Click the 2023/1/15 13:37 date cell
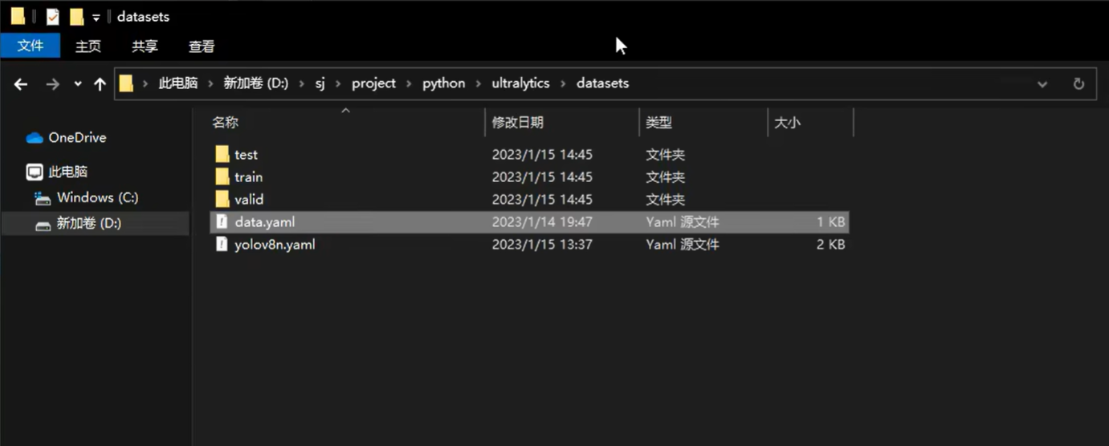 542,245
